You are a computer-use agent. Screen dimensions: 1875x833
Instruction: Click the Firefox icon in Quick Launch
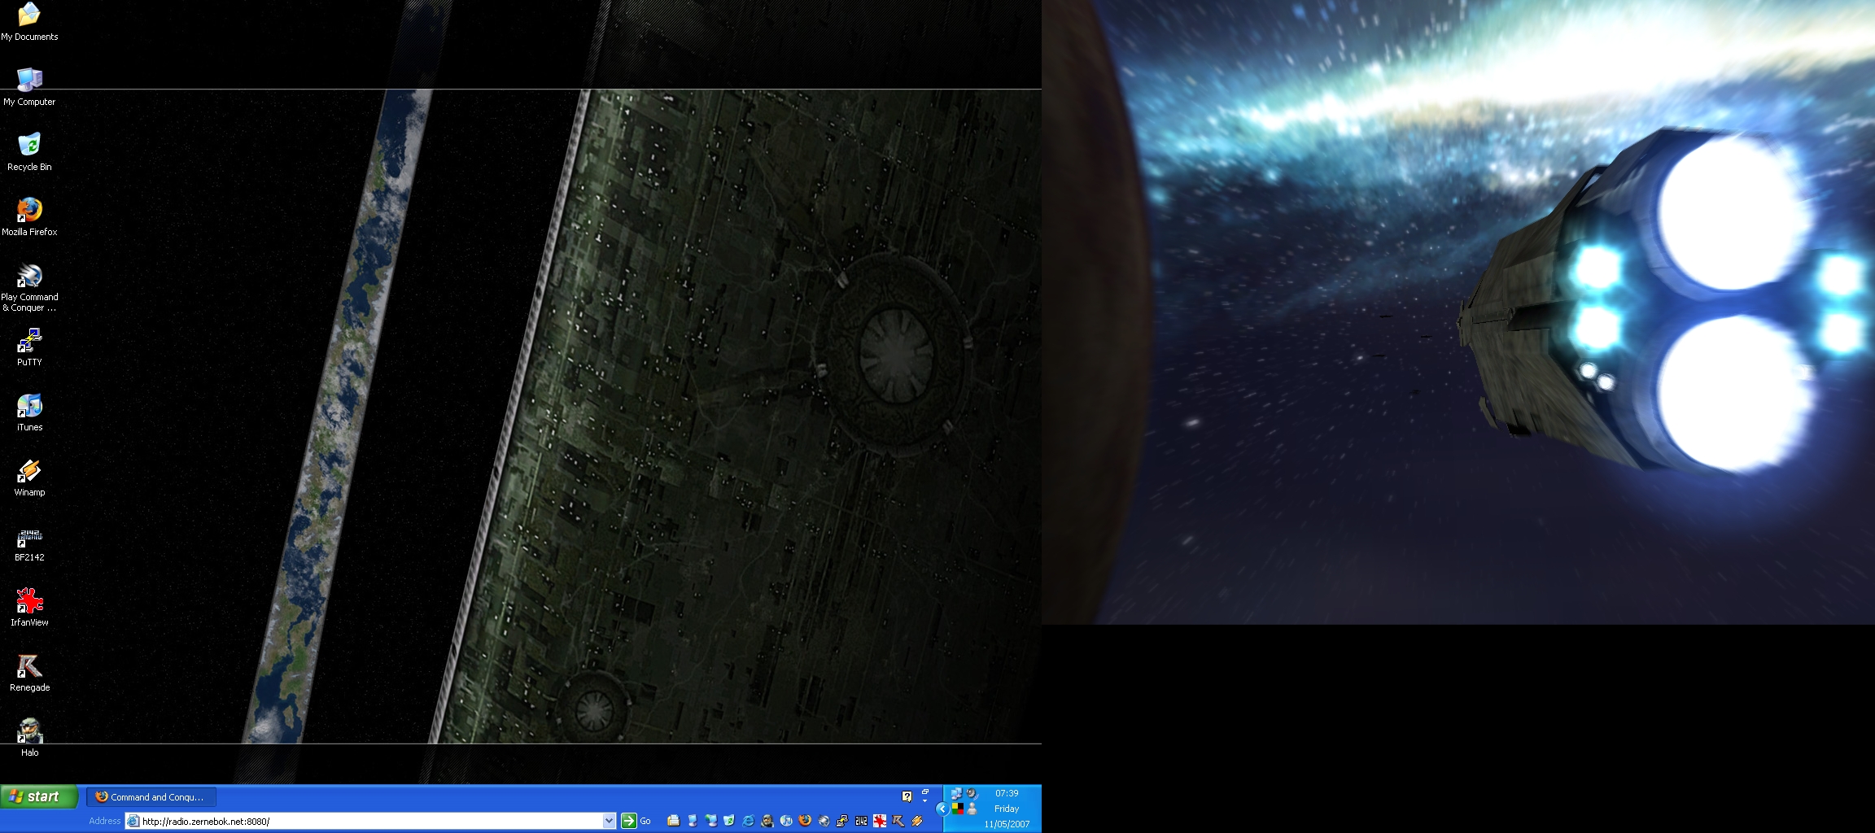point(805,821)
